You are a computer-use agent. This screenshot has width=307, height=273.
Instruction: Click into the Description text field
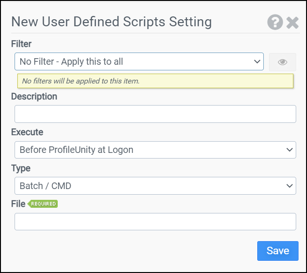pos(155,114)
